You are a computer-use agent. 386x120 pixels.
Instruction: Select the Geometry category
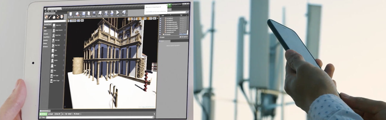coord(46,40)
